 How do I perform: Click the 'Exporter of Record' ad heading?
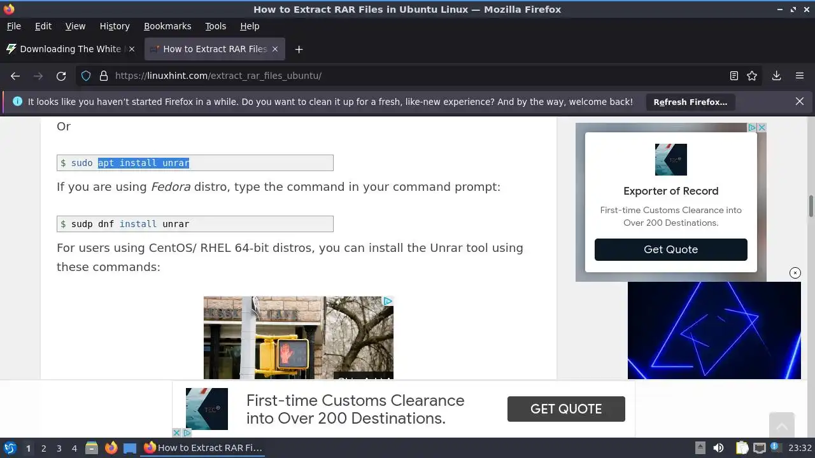pos(670,191)
